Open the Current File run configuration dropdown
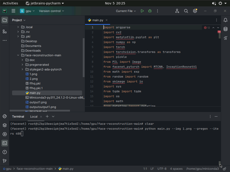 coord(126,11)
